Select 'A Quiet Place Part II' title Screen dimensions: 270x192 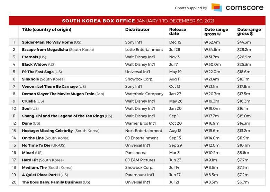[41, 175]
